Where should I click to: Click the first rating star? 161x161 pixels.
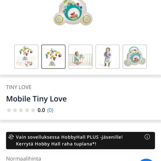tap(9, 110)
